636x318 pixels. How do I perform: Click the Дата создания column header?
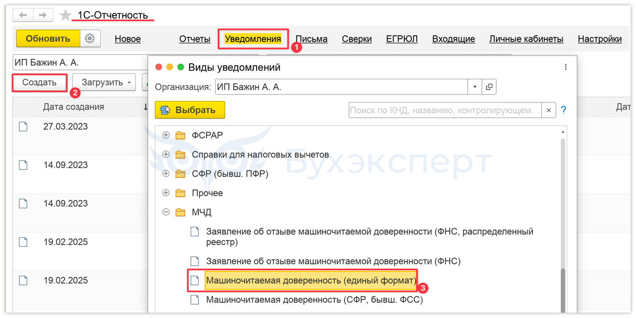(x=74, y=107)
